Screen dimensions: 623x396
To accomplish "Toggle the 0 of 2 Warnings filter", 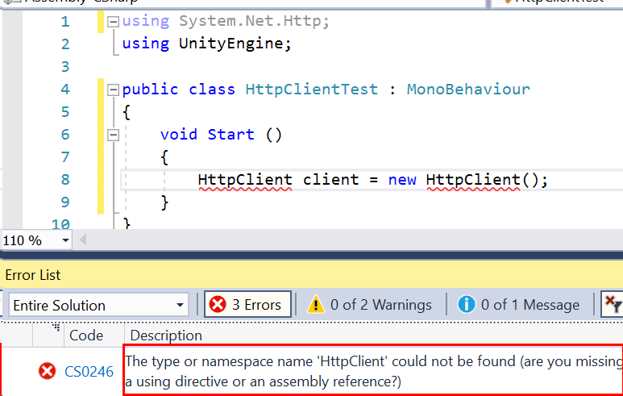I will (x=369, y=305).
